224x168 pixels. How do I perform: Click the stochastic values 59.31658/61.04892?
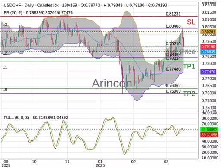pos(50,118)
